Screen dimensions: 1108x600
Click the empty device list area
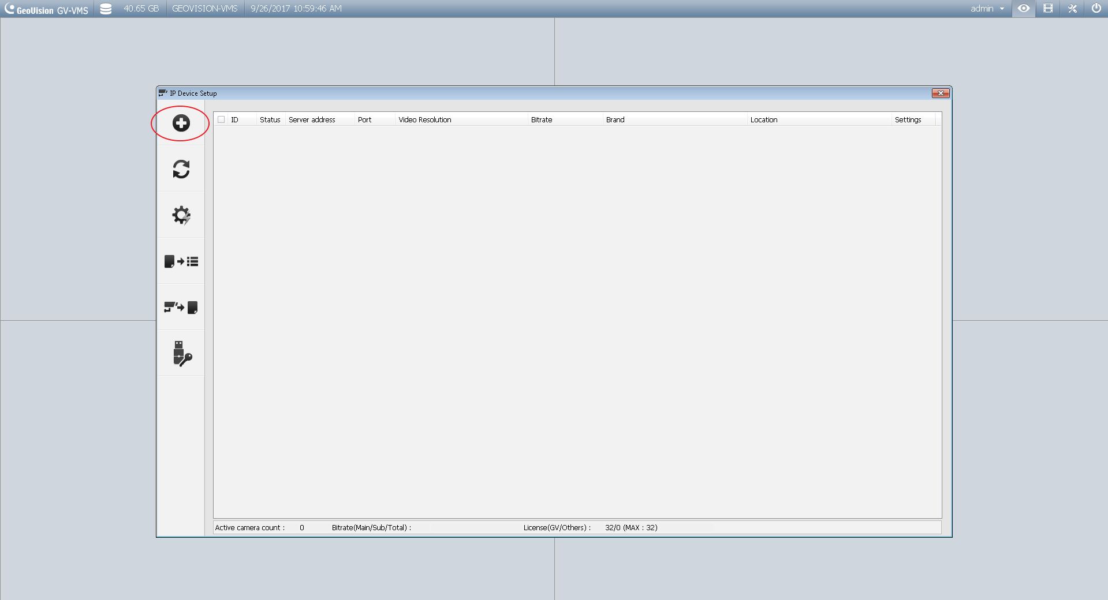577,317
